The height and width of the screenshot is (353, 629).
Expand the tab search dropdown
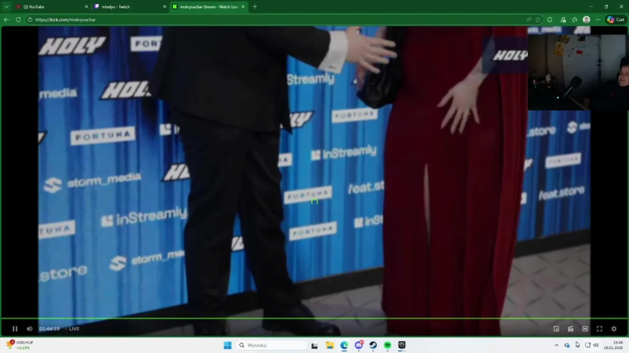click(6, 7)
